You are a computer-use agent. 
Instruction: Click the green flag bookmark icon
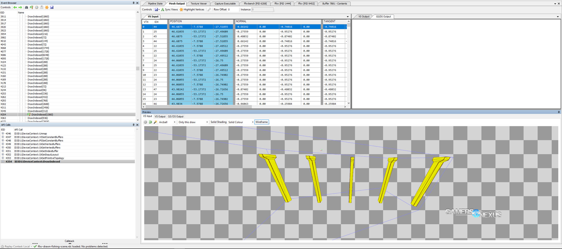31,7
